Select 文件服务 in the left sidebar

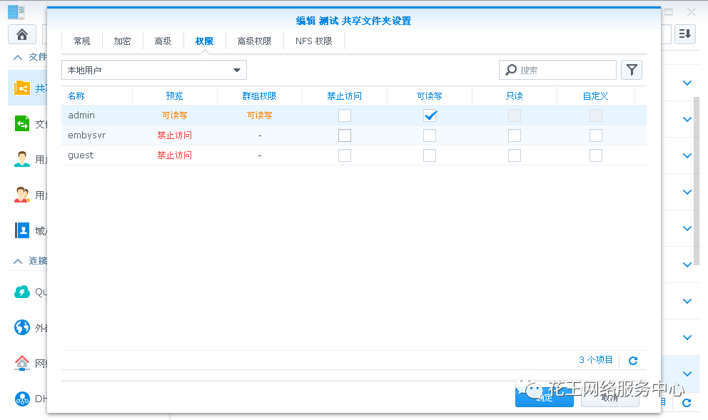click(x=24, y=124)
